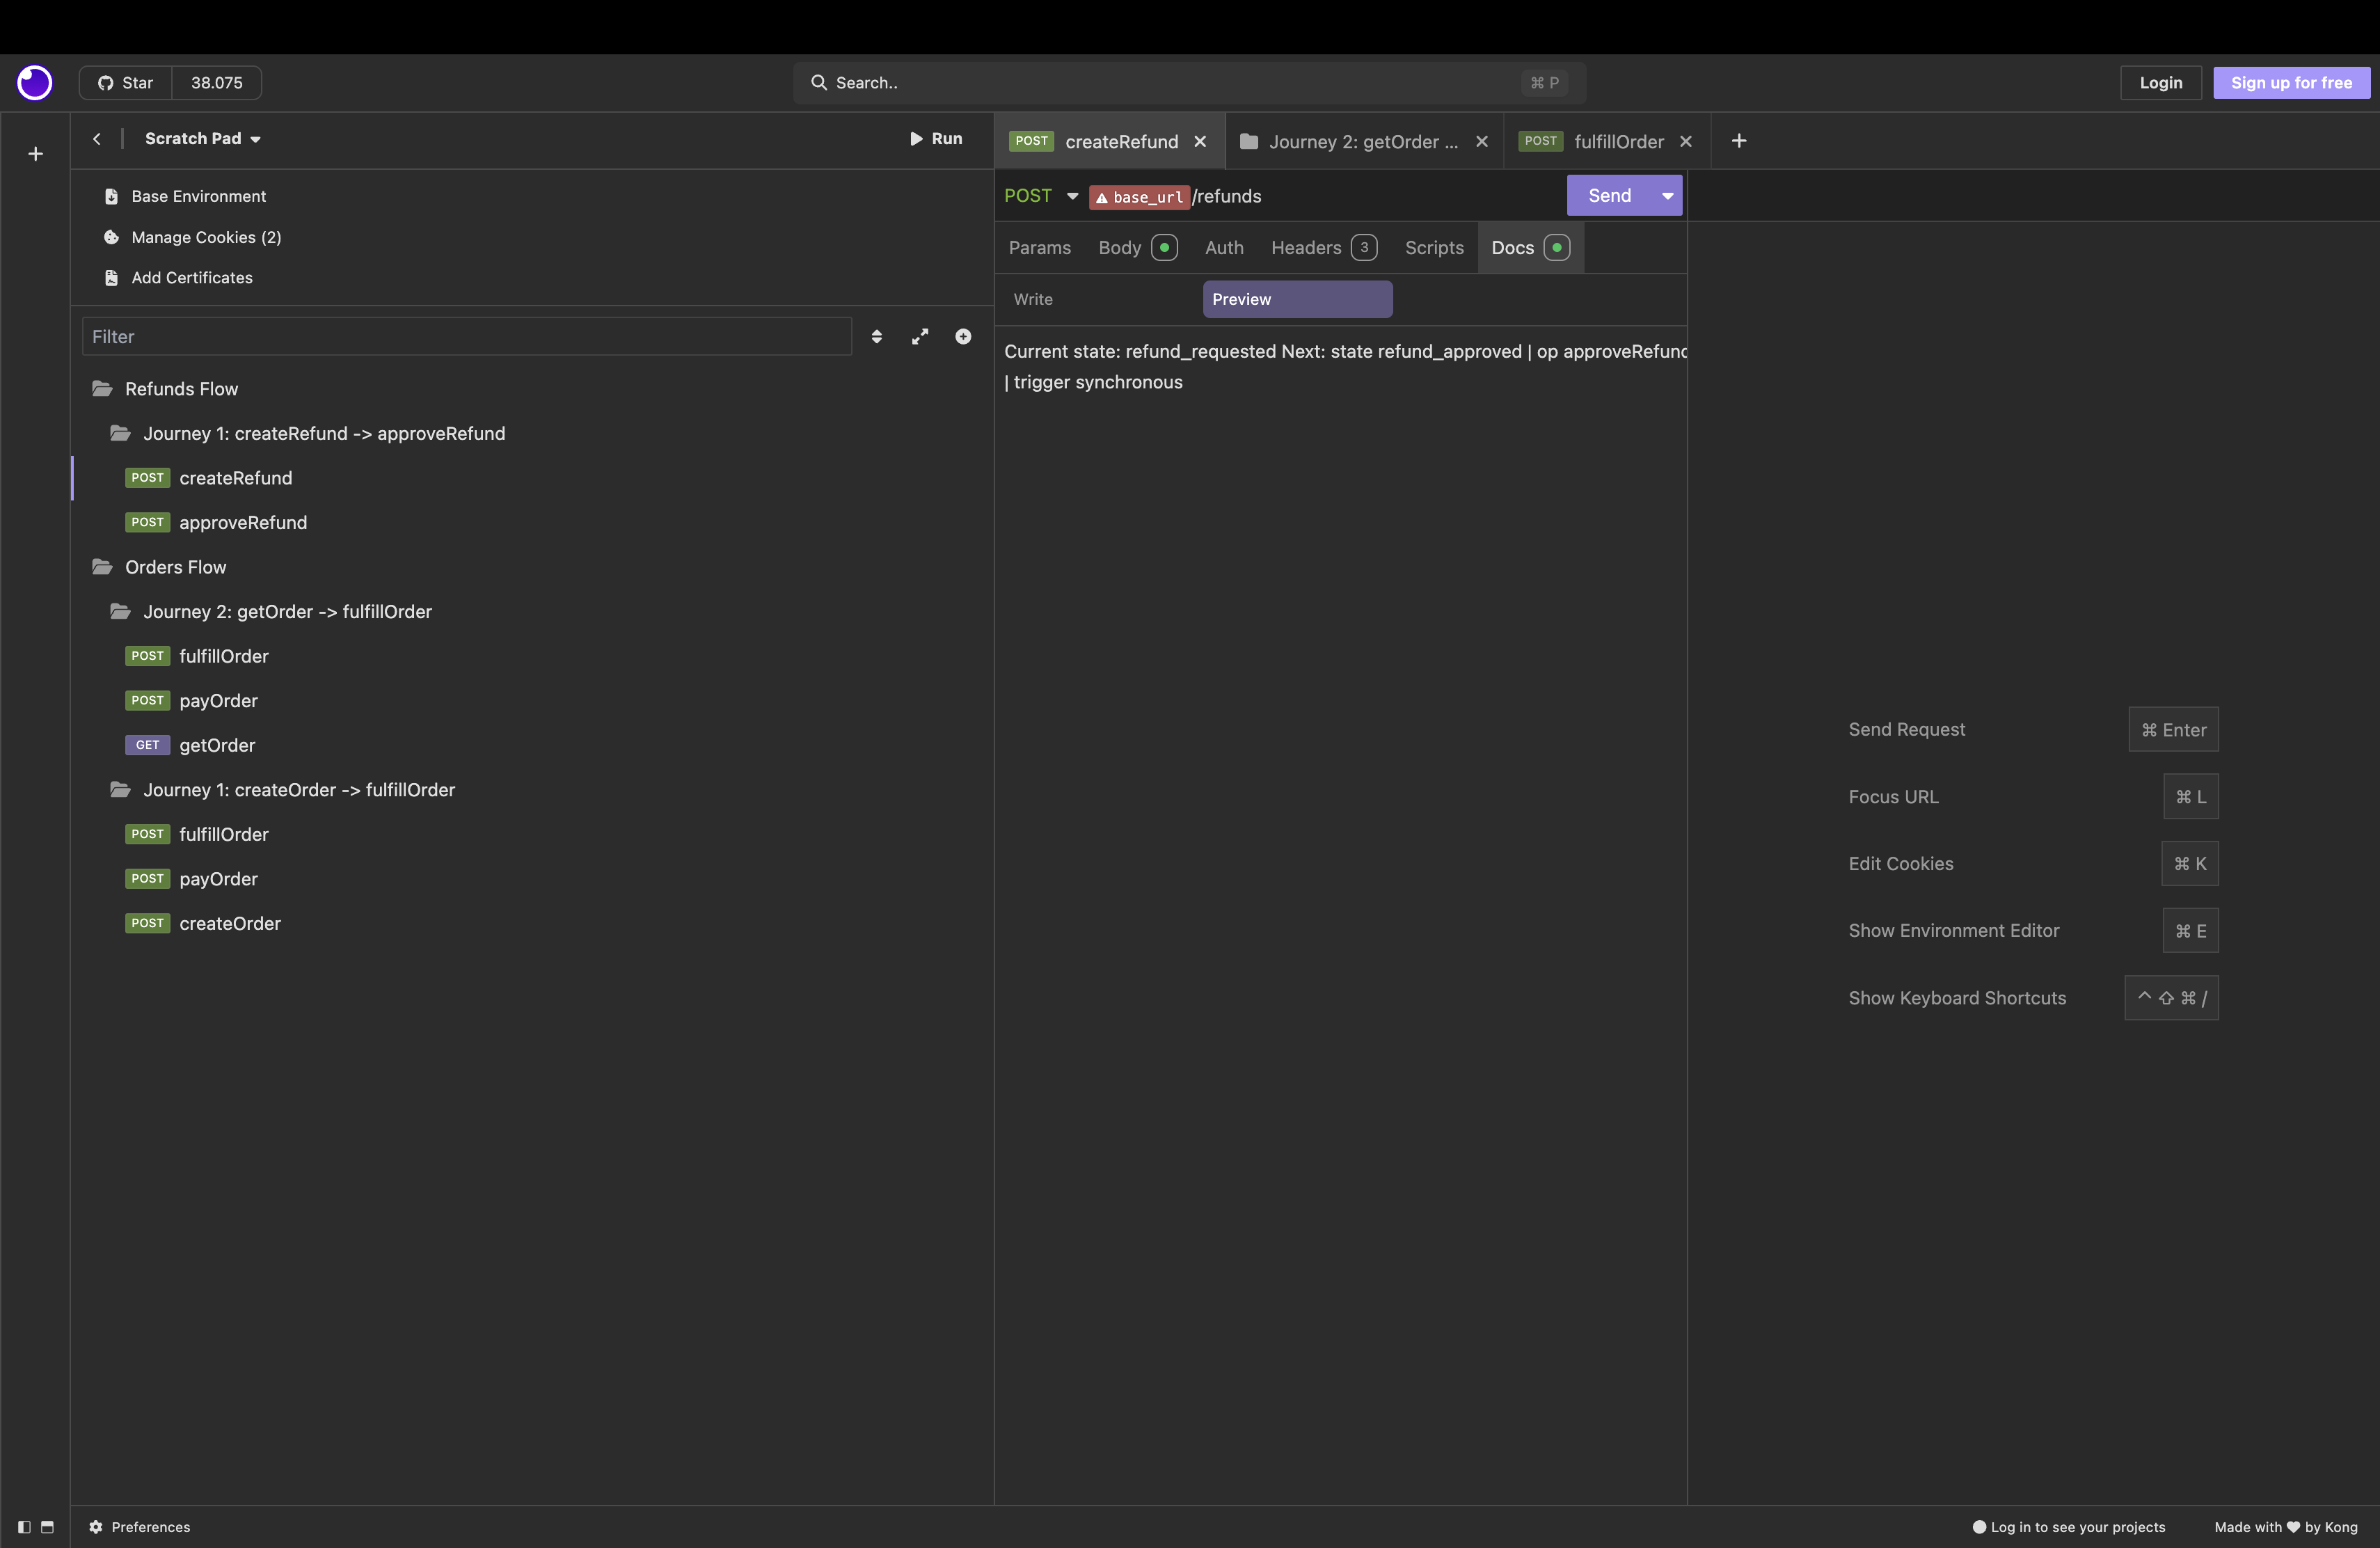Open Preferences with the gear icon
The image size is (2380, 1548).
[x=95, y=1527]
